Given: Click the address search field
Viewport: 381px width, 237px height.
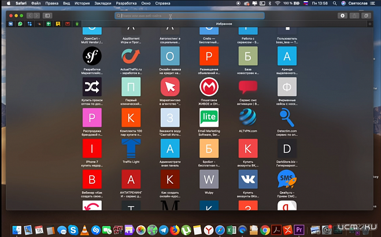Looking at the screenshot, I should click(x=191, y=16).
